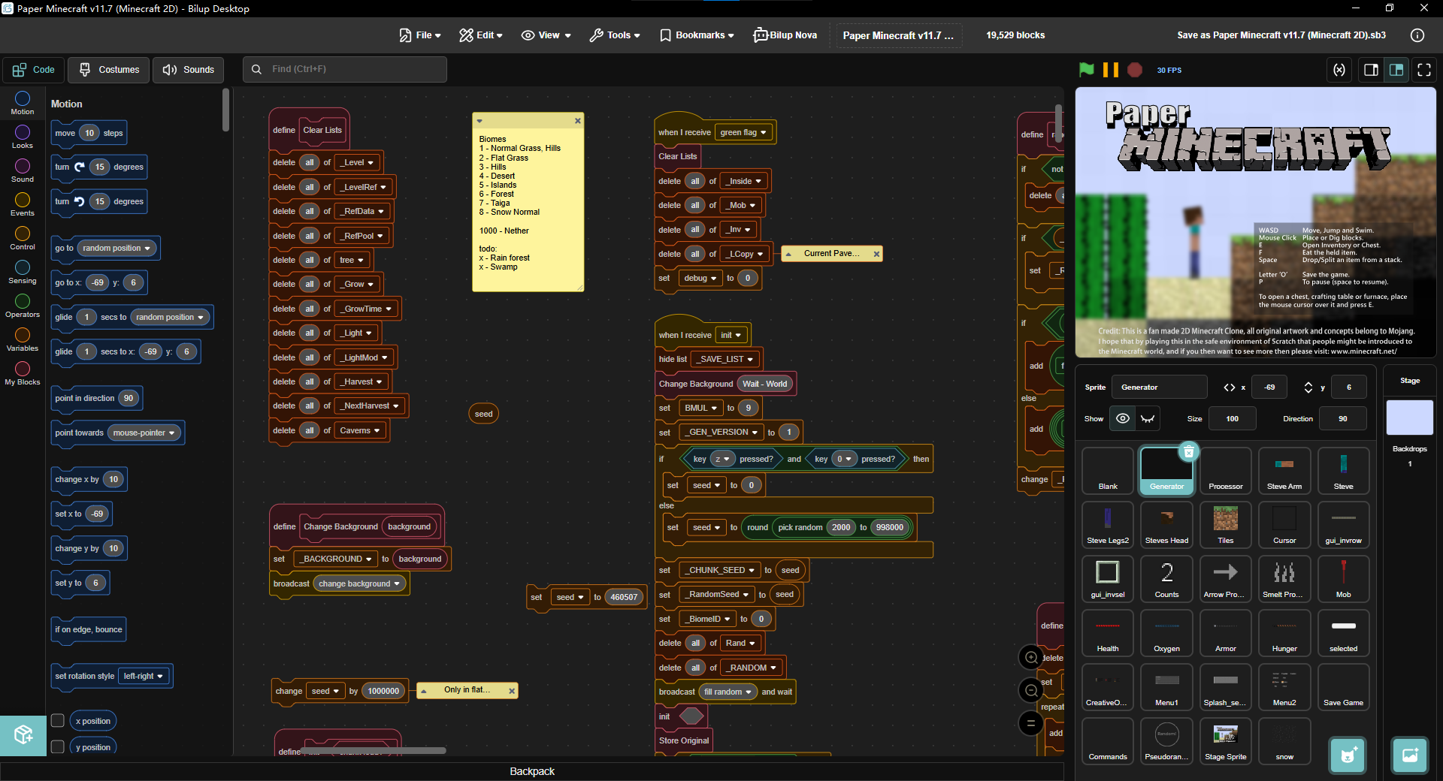
Task: Expand the Current Pave comment
Action: (788, 254)
